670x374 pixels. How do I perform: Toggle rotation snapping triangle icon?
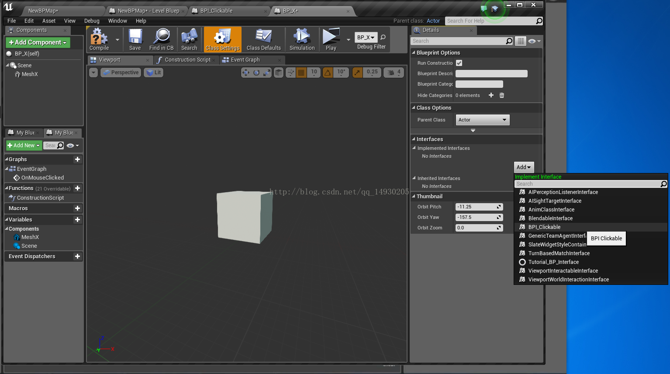(328, 73)
